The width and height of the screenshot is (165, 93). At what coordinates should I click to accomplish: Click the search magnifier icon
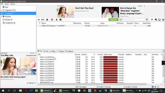[147, 20]
